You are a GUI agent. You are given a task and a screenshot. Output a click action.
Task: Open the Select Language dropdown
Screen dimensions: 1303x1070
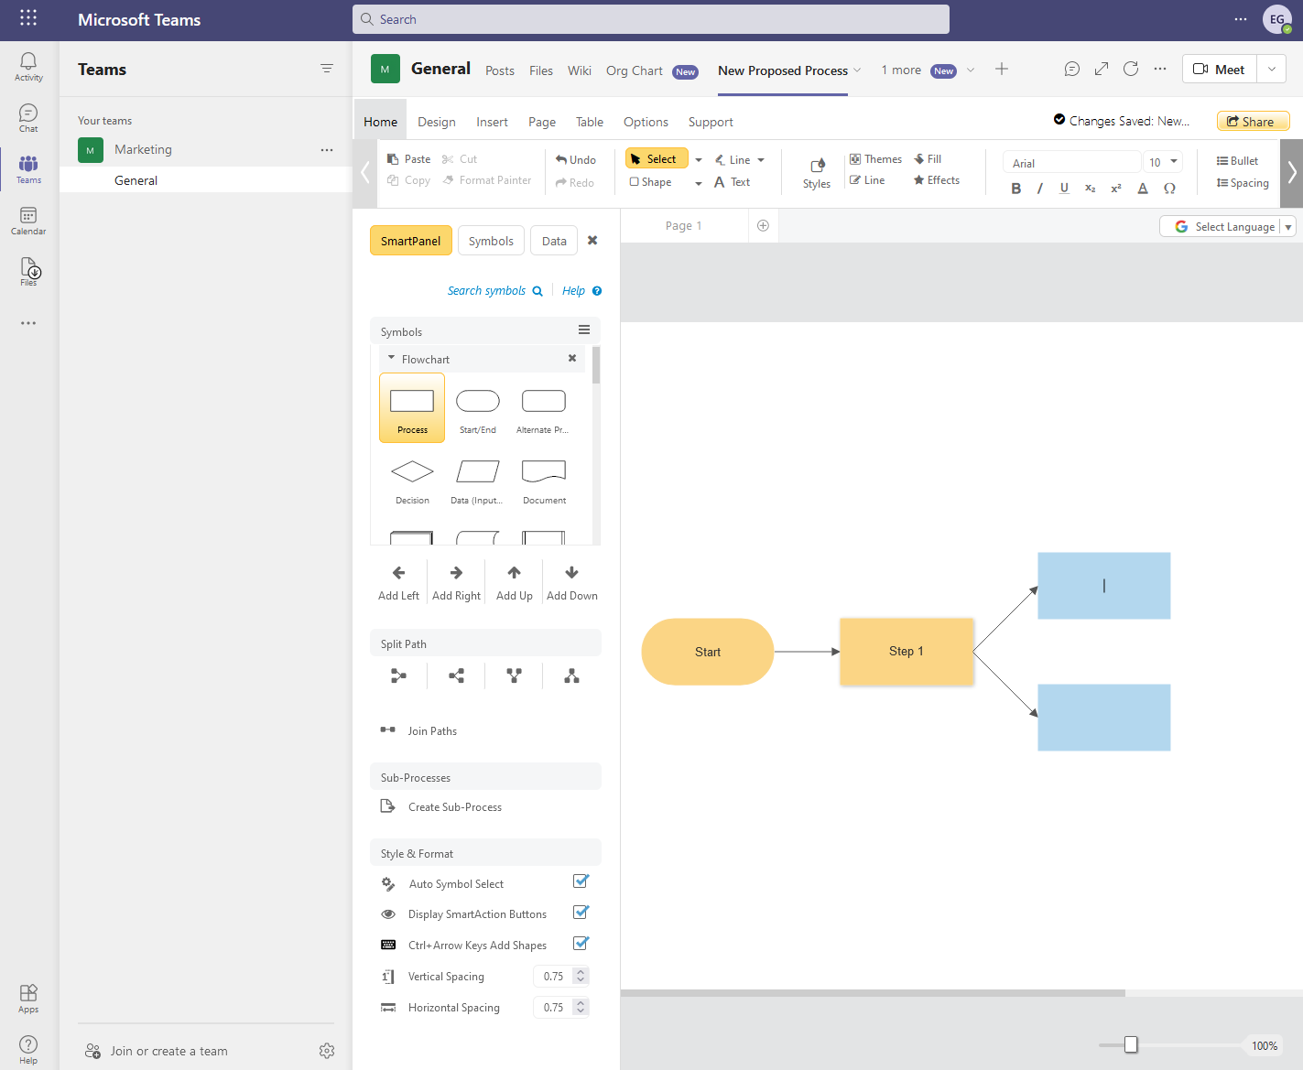(x=1288, y=226)
